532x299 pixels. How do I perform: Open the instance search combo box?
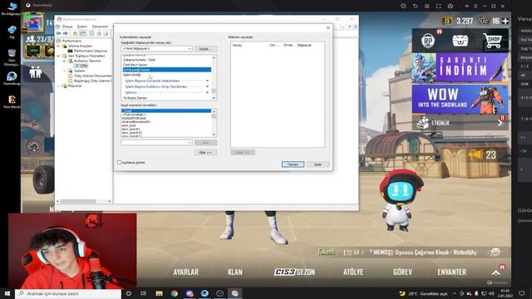click(157, 143)
